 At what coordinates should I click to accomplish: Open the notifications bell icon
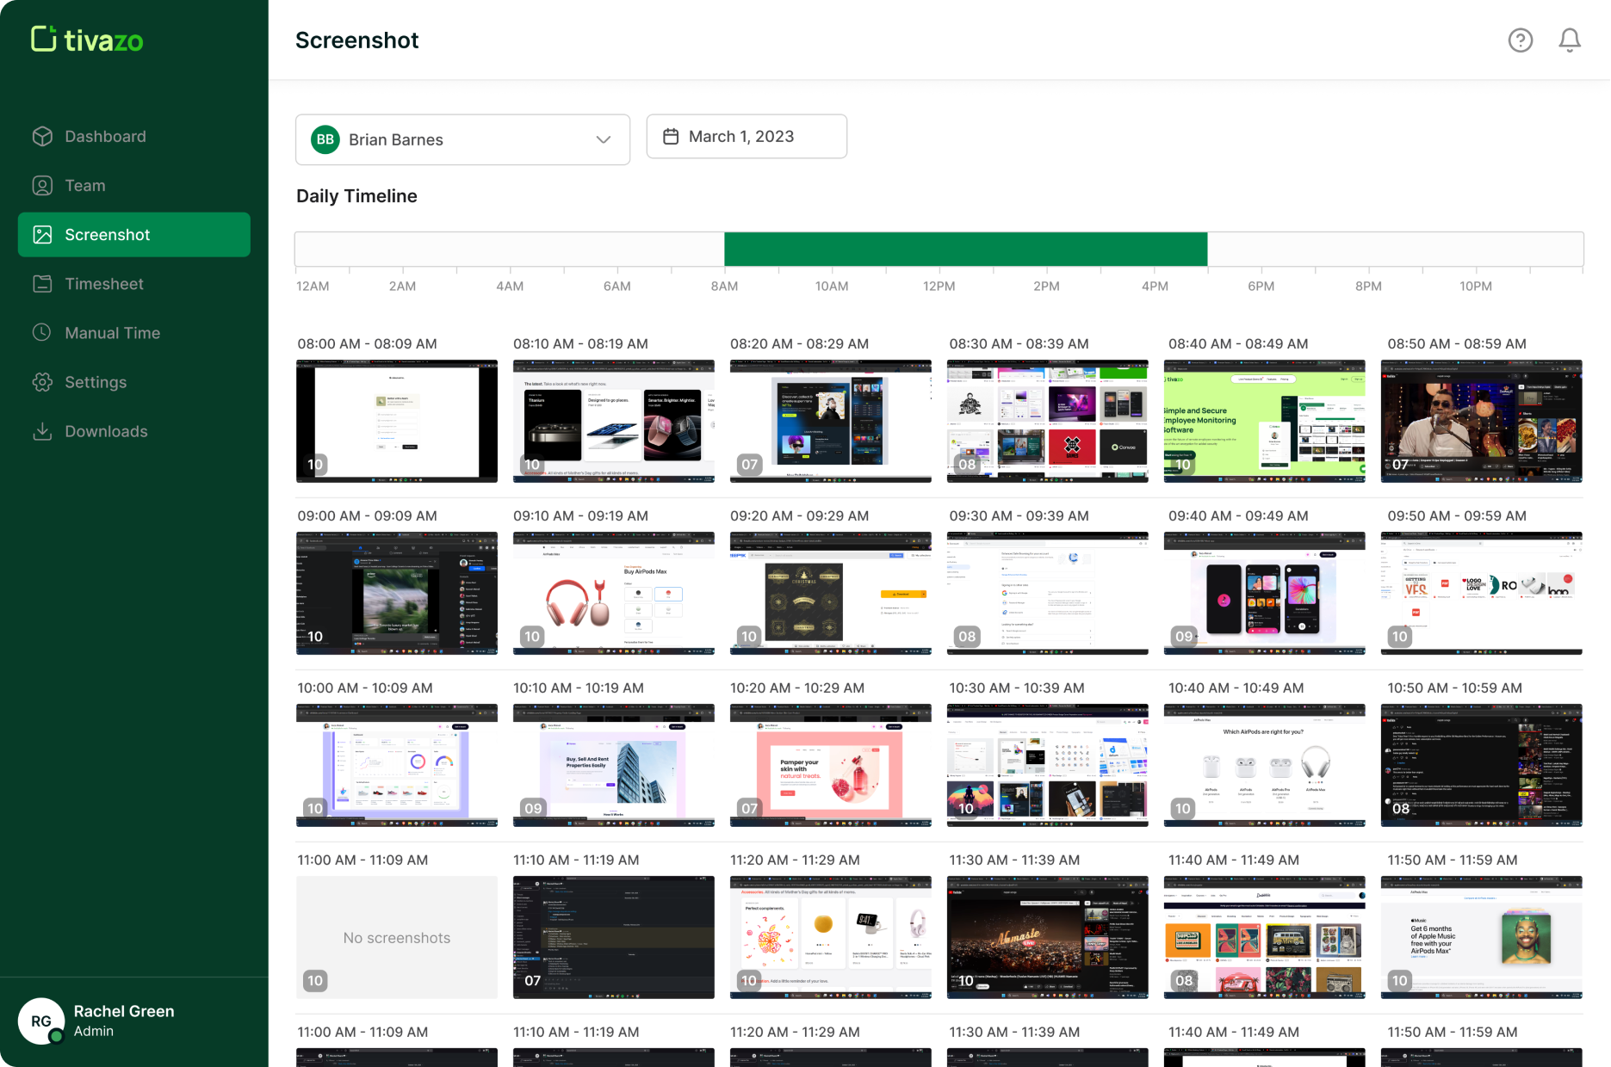click(x=1569, y=40)
